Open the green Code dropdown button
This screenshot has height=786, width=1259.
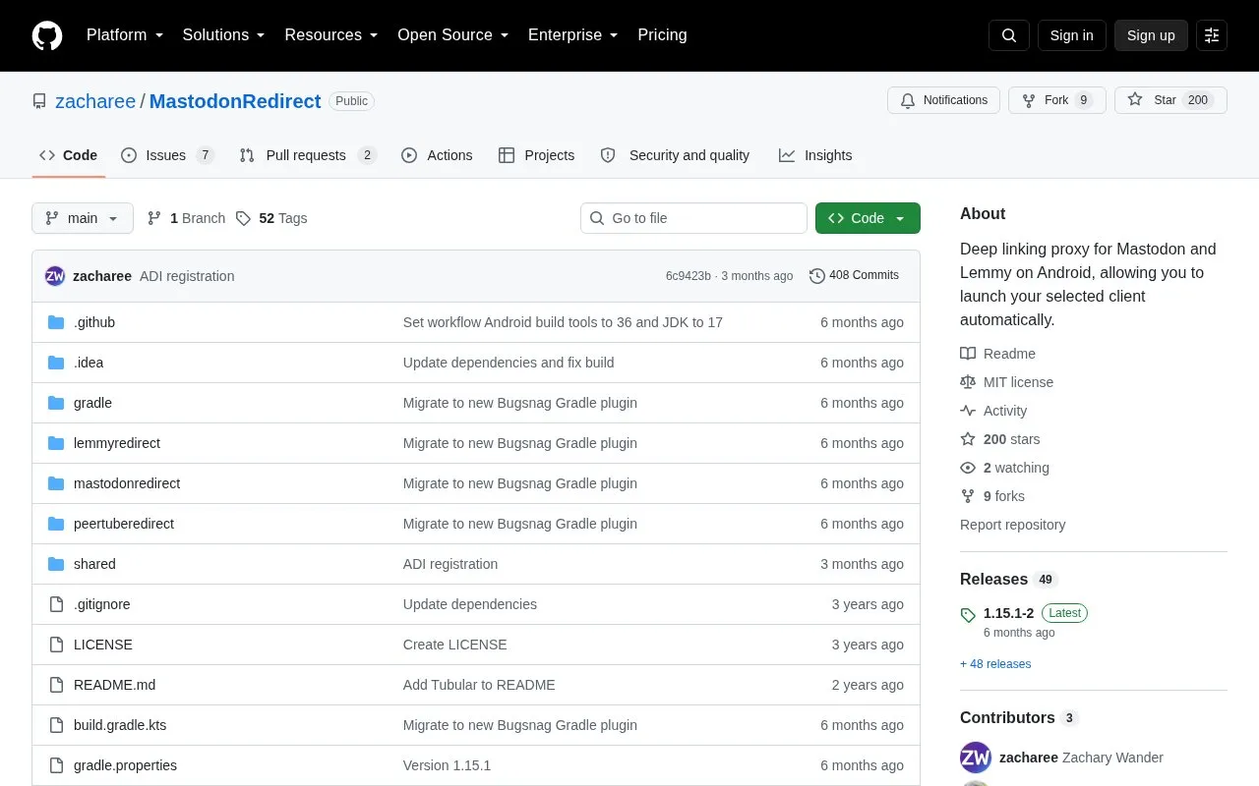coord(868,218)
